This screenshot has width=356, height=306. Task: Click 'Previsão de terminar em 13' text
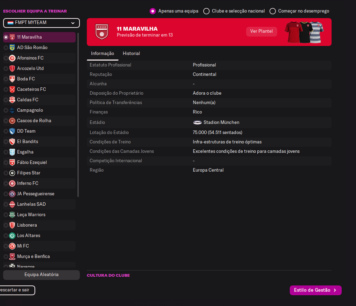click(x=145, y=35)
